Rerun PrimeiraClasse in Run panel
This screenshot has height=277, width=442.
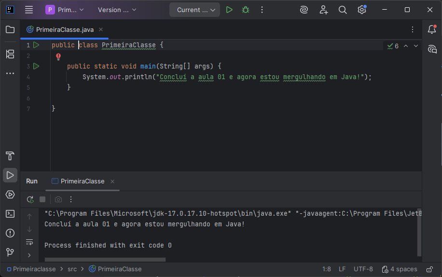tap(30, 199)
